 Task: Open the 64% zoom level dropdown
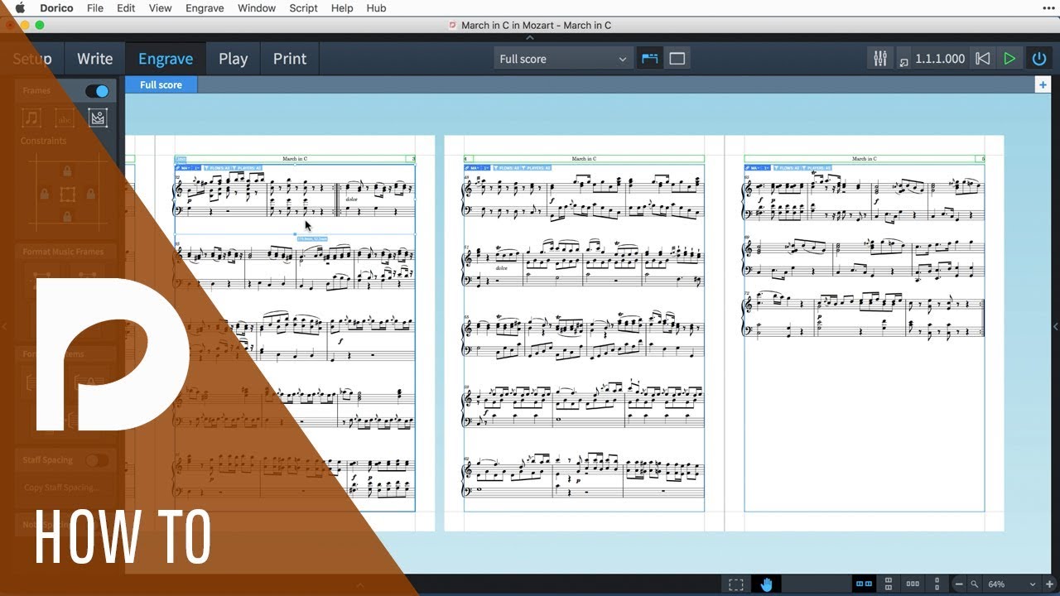(x=1010, y=584)
